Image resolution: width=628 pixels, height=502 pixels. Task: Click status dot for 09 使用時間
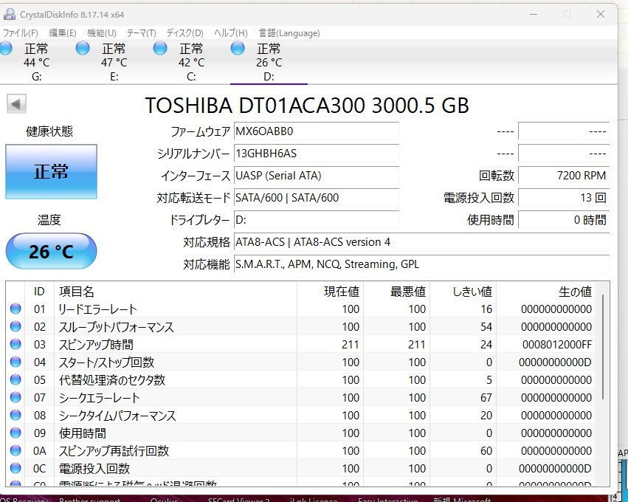[15, 433]
